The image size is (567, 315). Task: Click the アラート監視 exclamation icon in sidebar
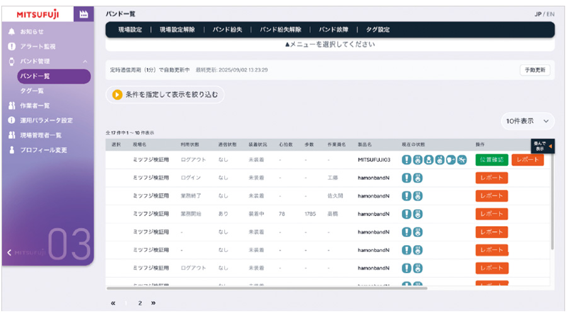click(x=12, y=47)
